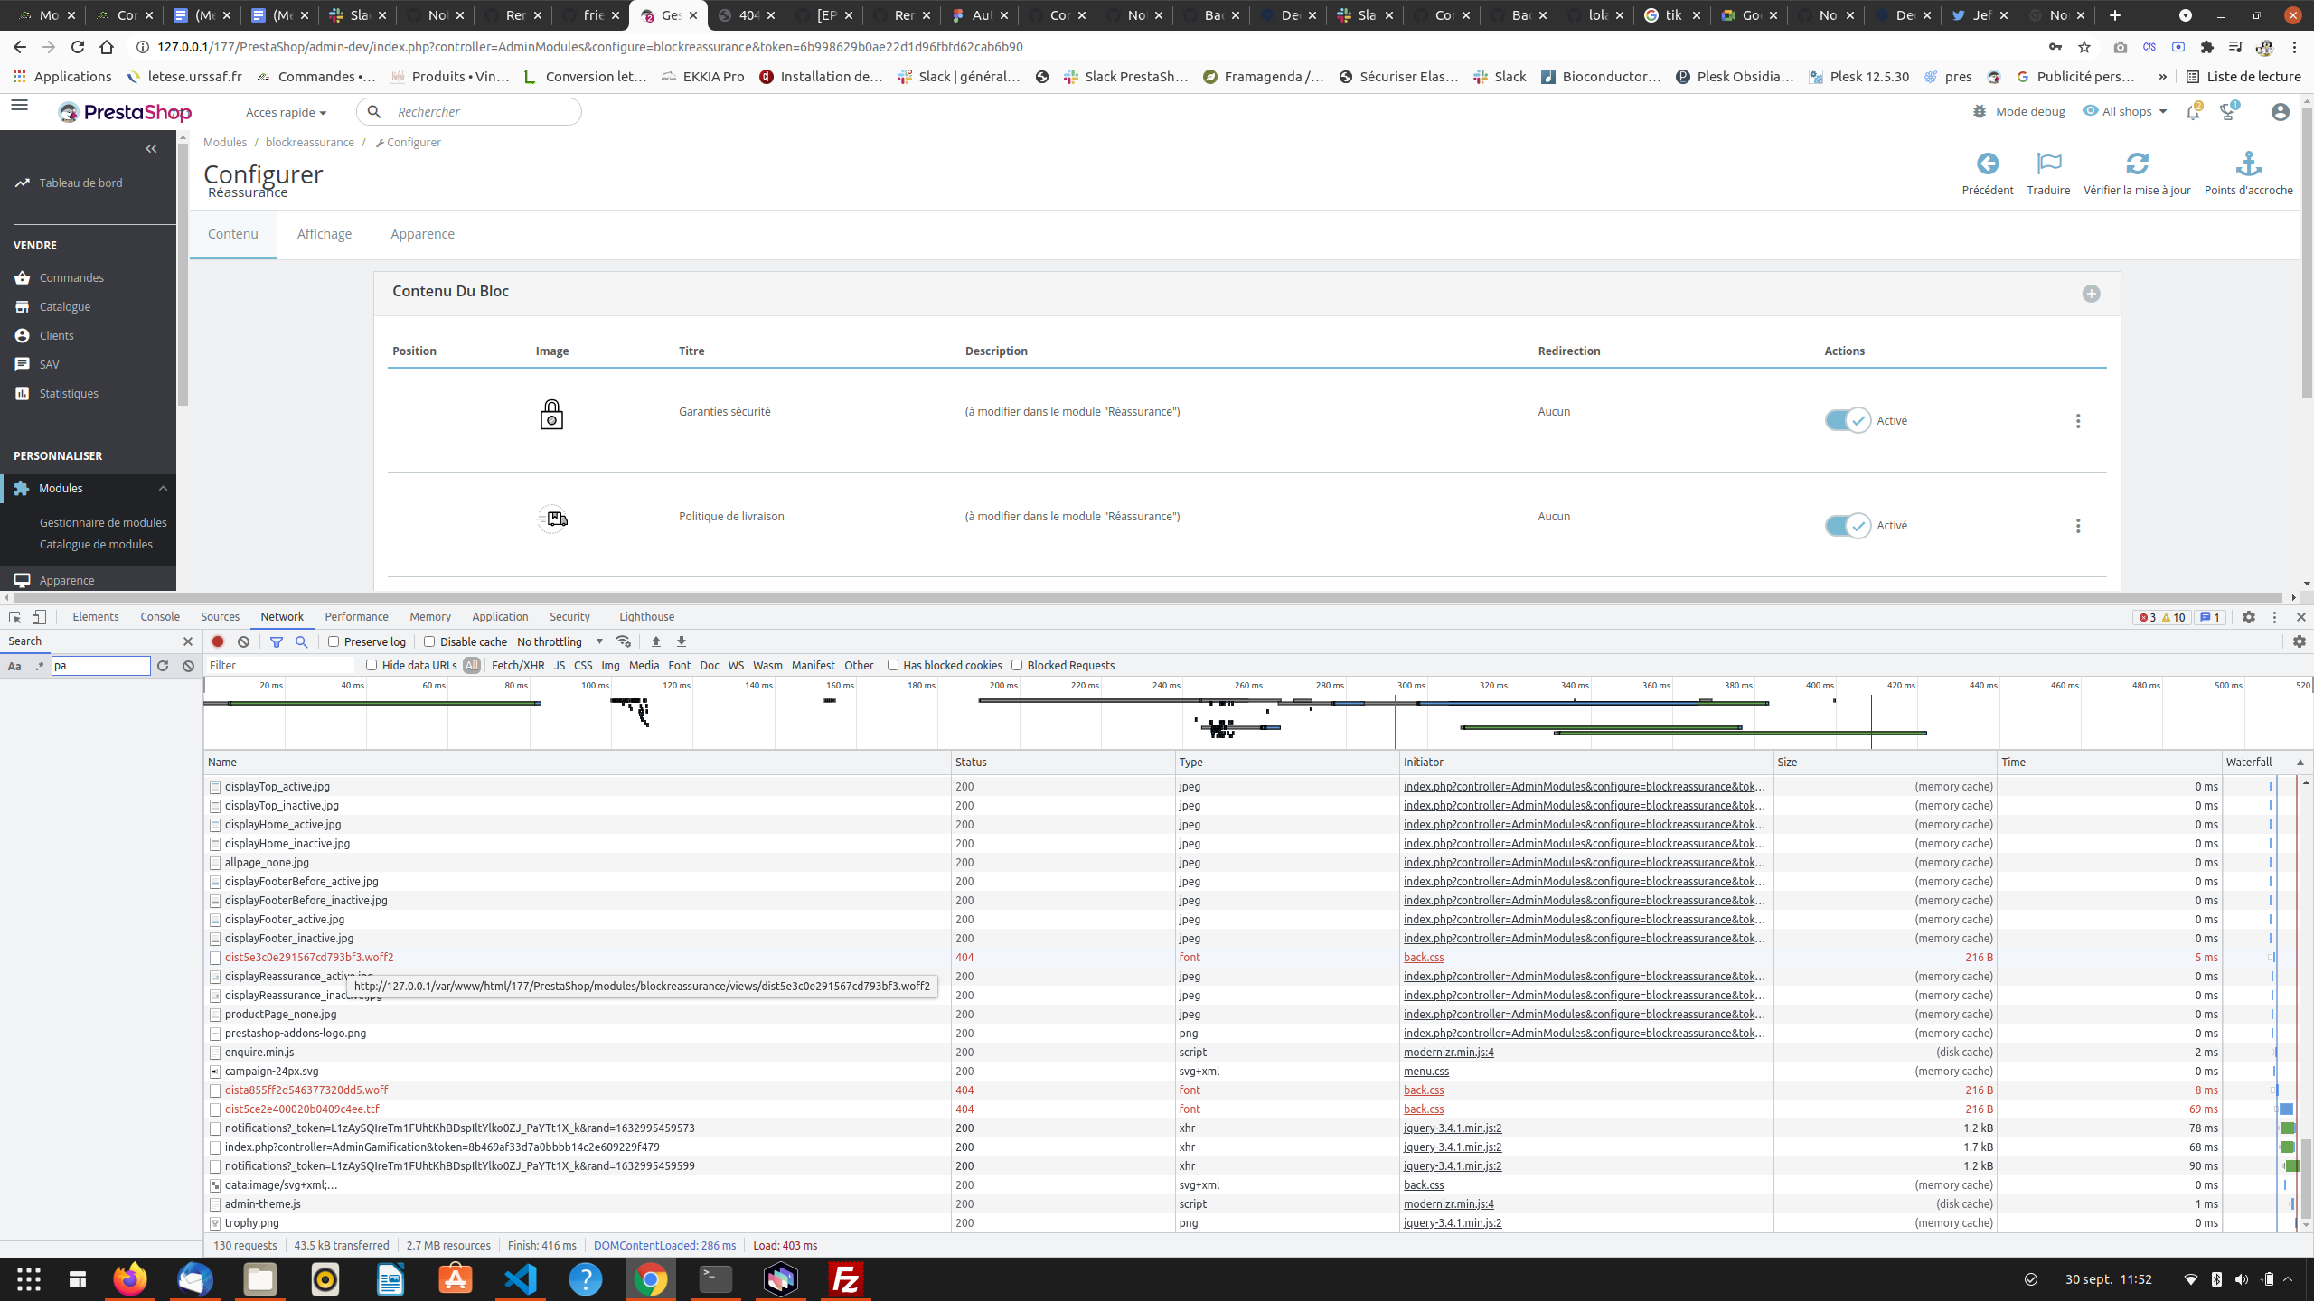Enable the Disable cache checkbox
Image resolution: width=2314 pixels, height=1301 pixels.
pyautogui.click(x=428, y=641)
